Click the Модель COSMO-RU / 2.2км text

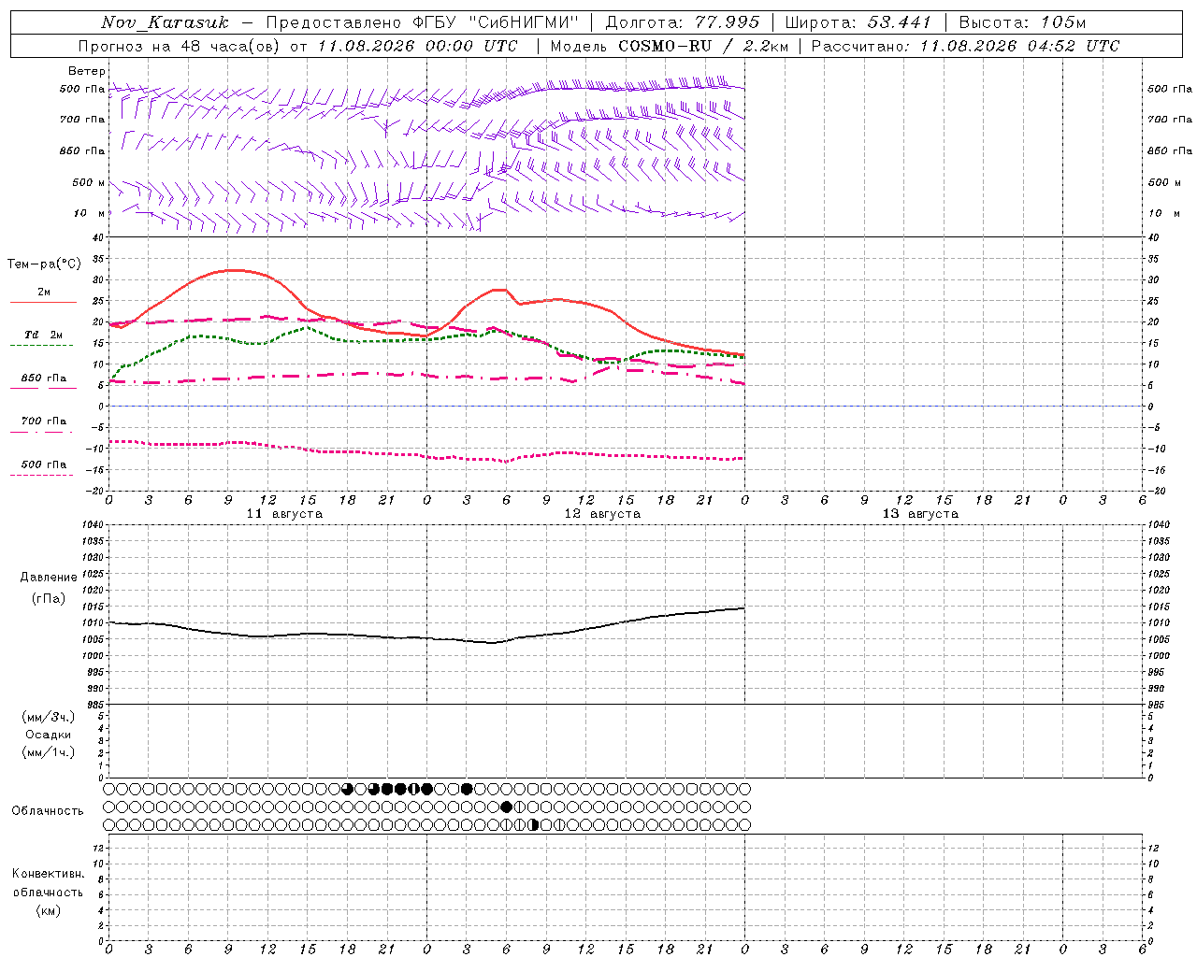pyautogui.click(x=669, y=46)
